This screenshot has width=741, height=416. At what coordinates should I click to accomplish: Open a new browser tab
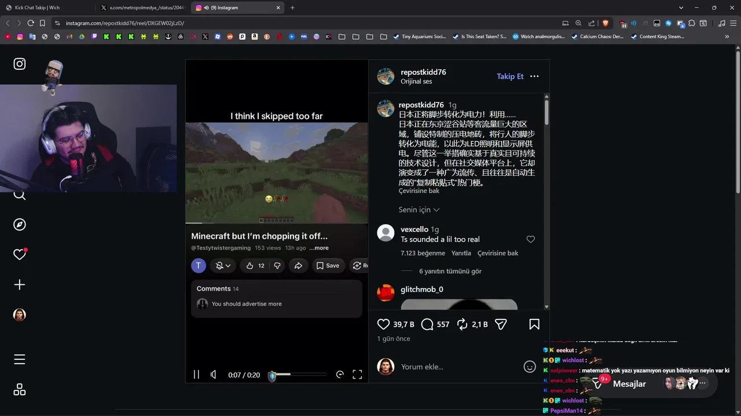click(292, 8)
